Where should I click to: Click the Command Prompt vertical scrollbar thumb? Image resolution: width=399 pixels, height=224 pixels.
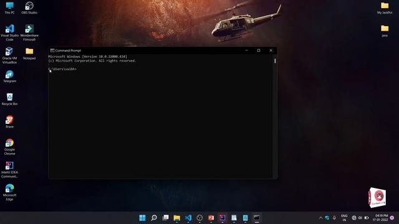(275, 61)
